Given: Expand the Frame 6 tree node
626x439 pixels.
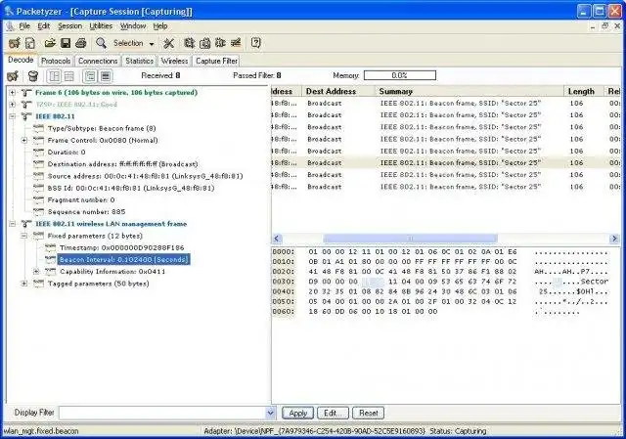Looking at the screenshot, I should 13,93.
